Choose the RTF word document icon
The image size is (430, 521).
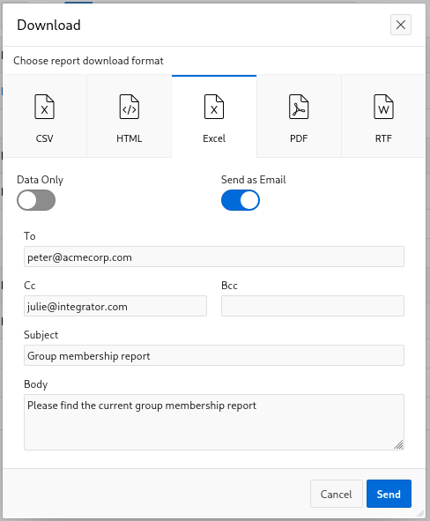[383, 107]
